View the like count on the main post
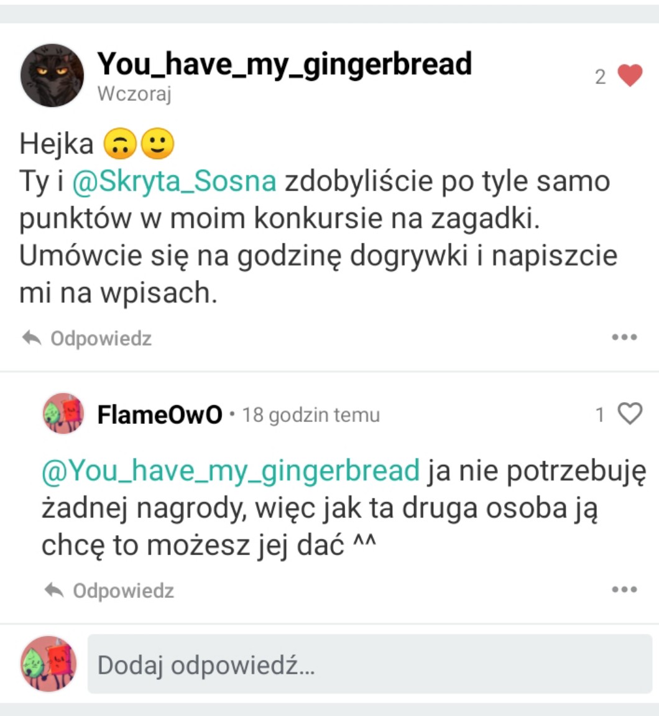 [600, 76]
